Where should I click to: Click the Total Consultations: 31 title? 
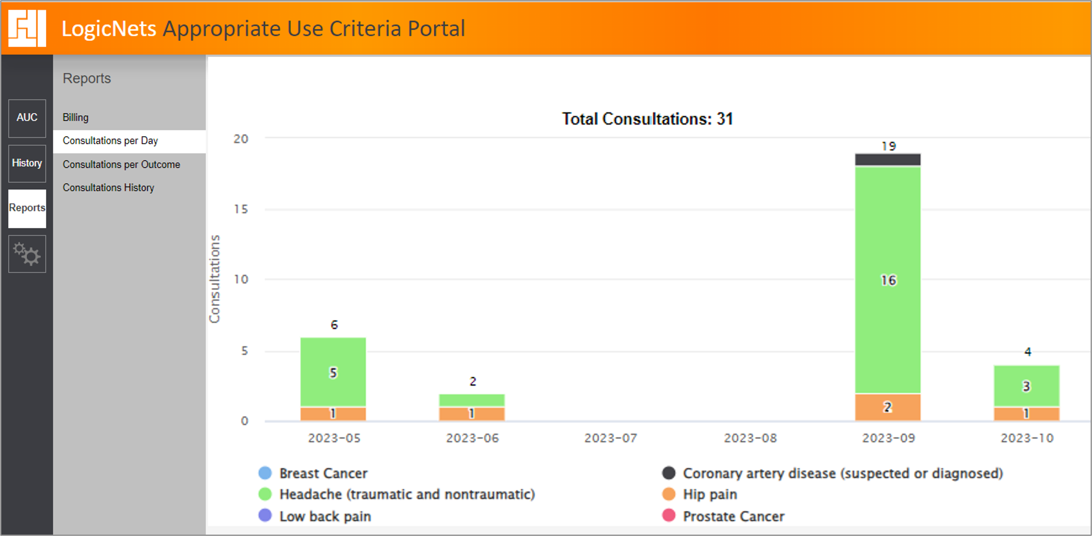coord(647,119)
